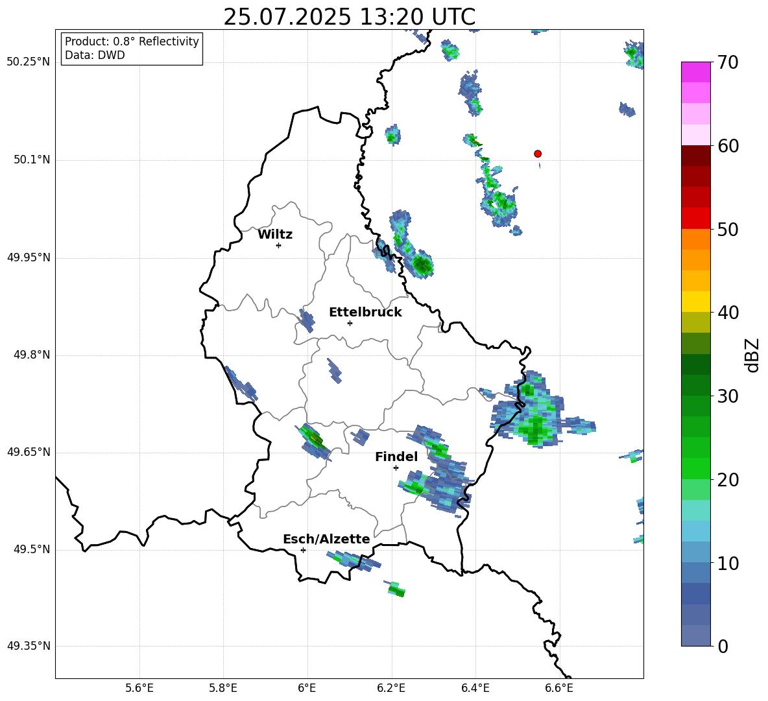Image resolution: width=768 pixels, height=701 pixels.
Task: Click the title 25.07.2025 13:20 UTC
Action: pyautogui.click(x=349, y=17)
